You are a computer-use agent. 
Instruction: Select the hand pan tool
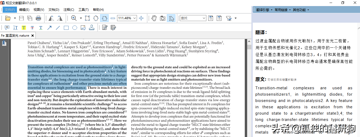pyautogui.click(x=154, y=18)
